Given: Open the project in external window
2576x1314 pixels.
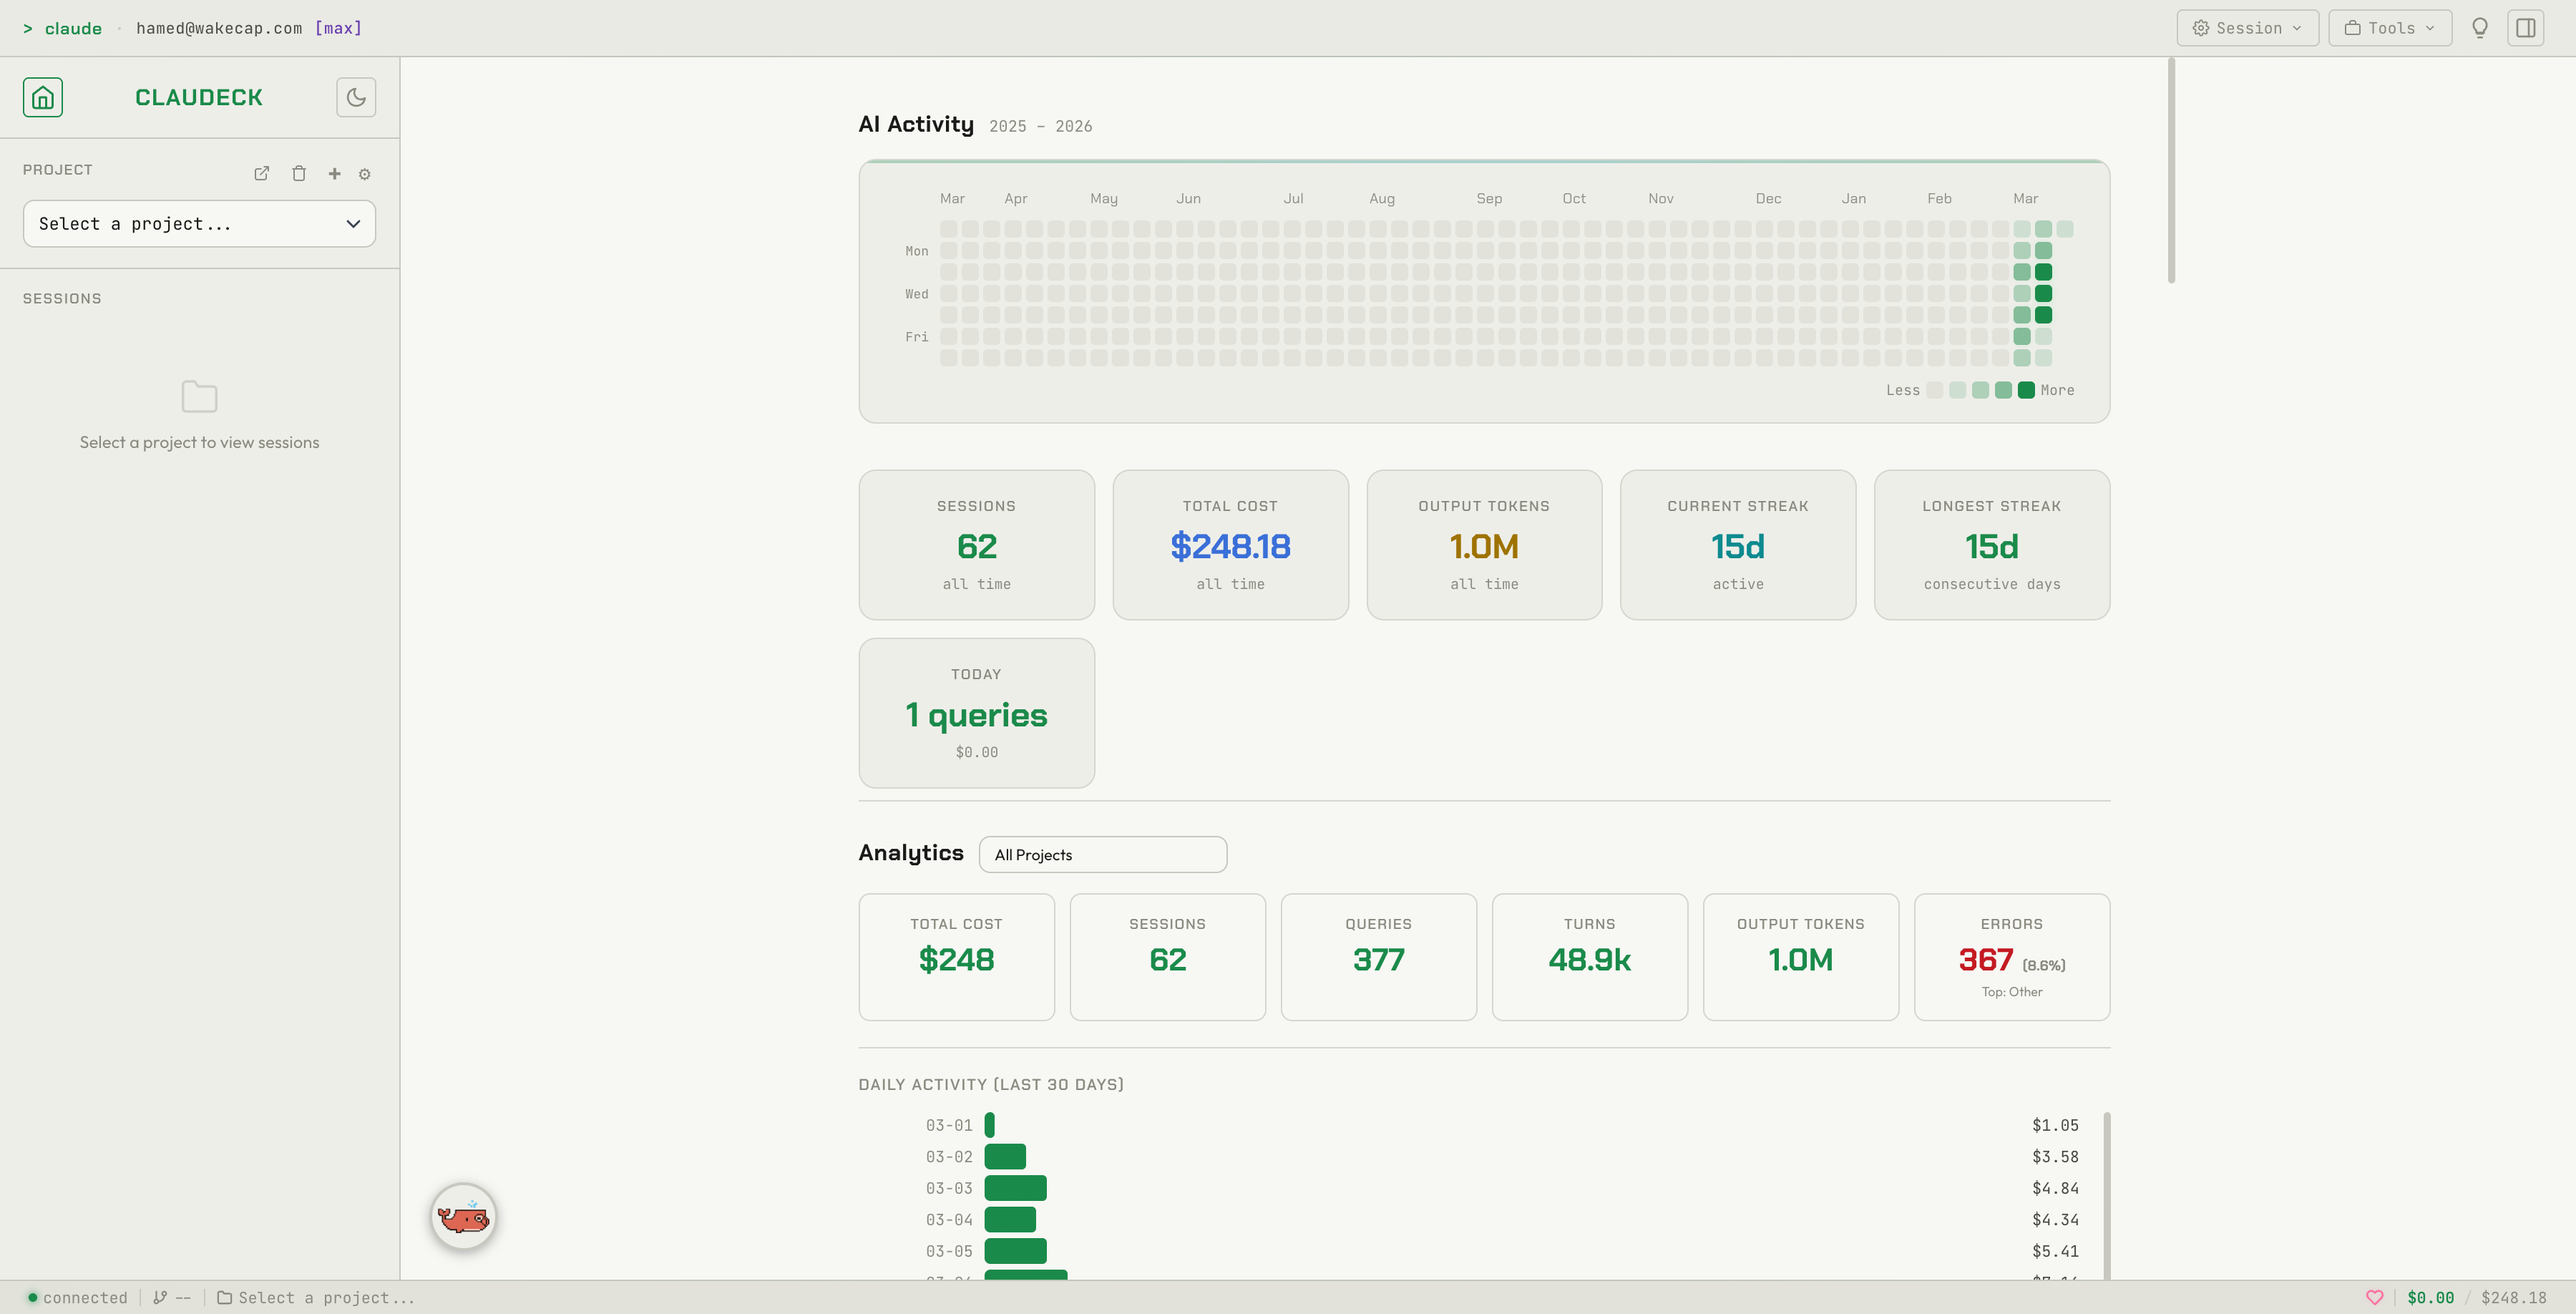Looking at the screenshot, I should 261,173.
